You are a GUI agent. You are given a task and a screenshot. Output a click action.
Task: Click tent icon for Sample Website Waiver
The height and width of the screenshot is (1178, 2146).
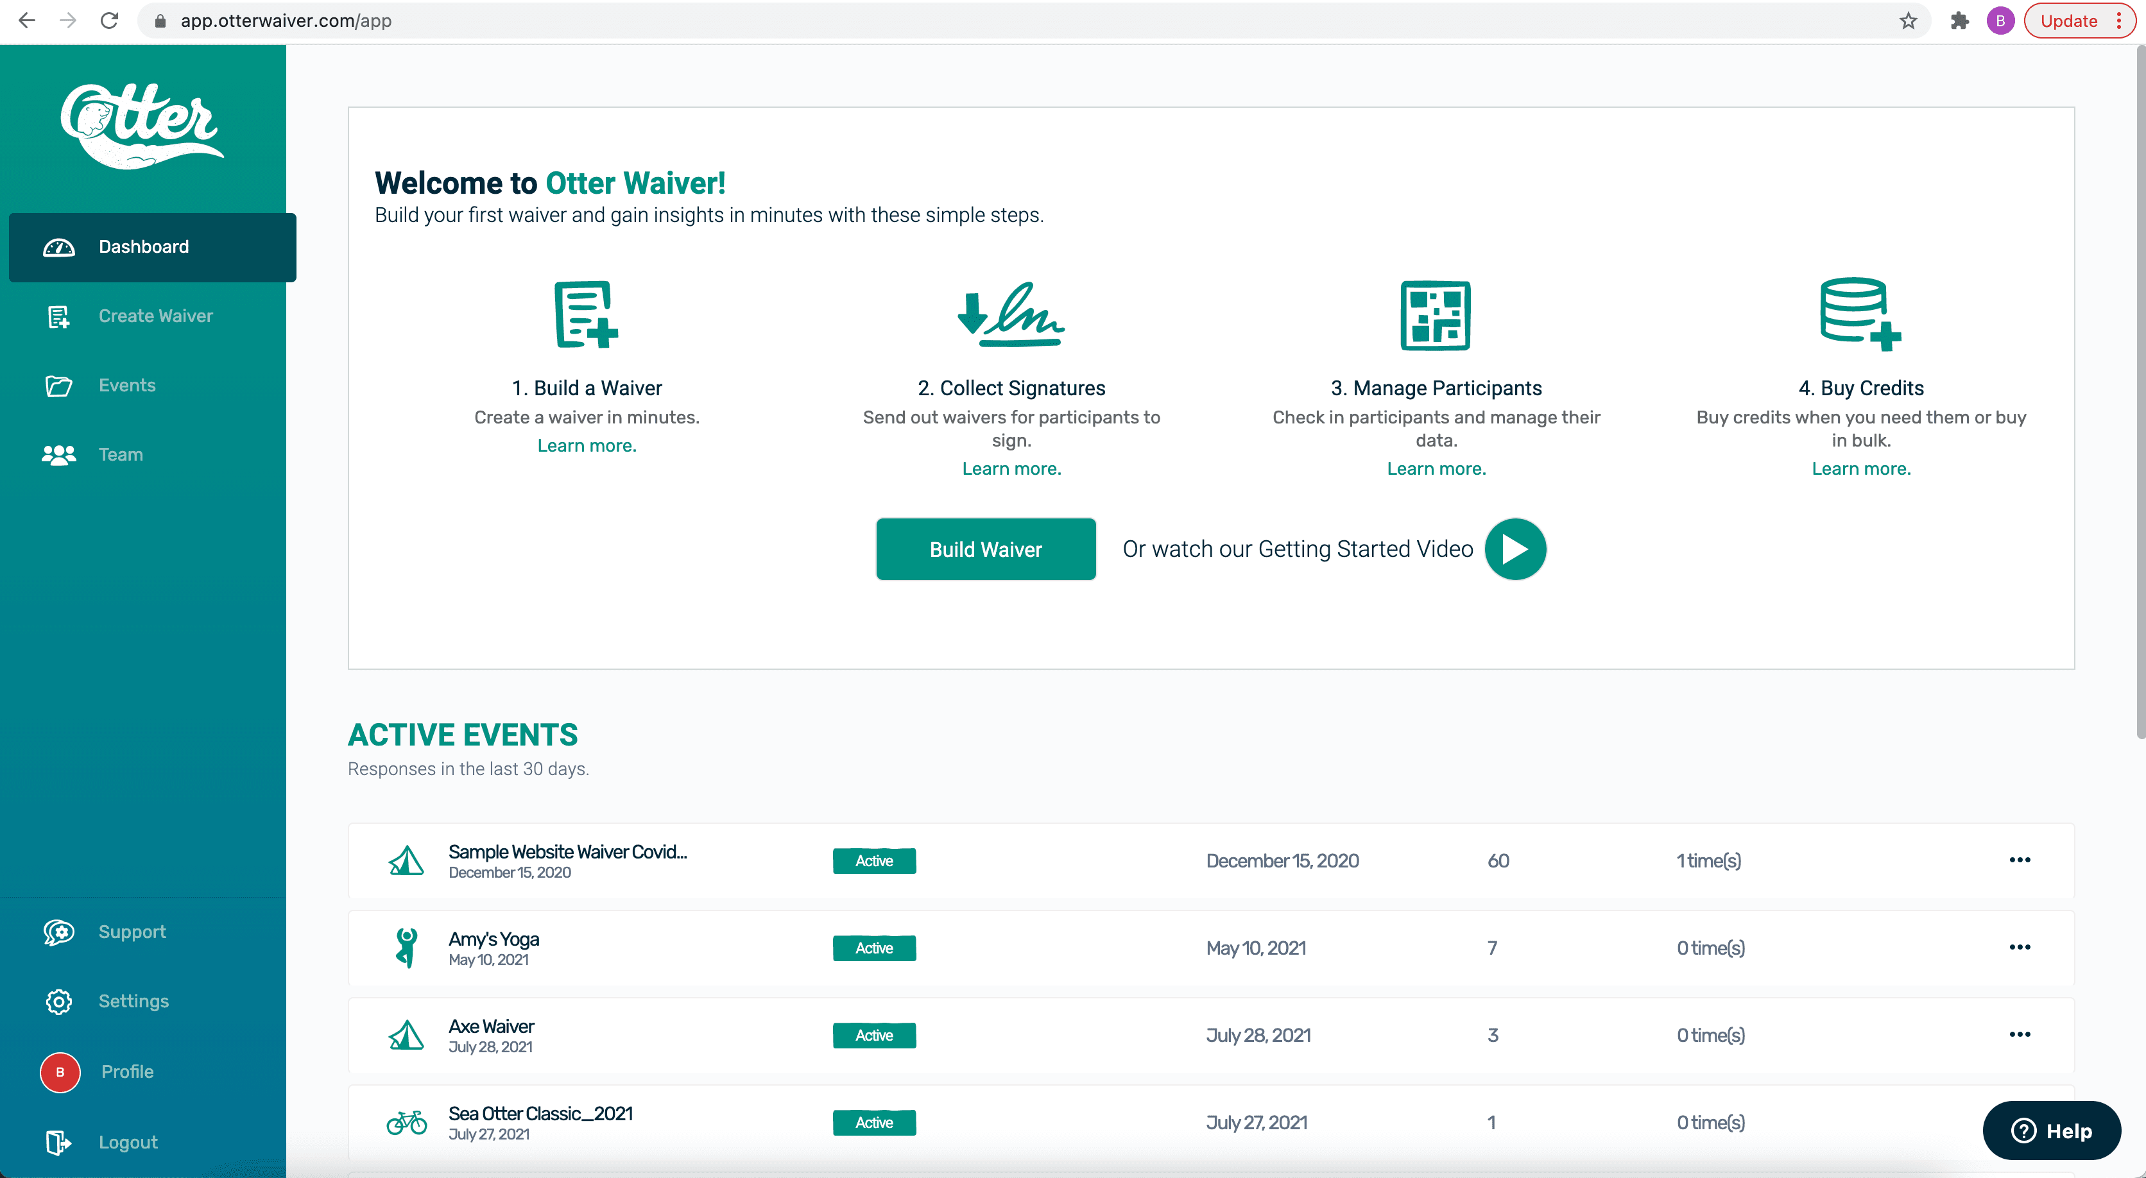(x=406, y=860)
